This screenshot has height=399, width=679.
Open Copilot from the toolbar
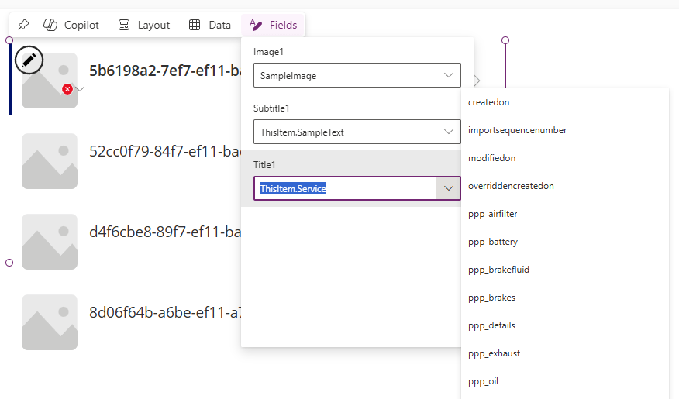click(71, 25)
